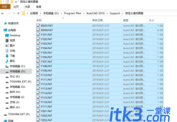The width and height of the screenshot is (177, 122).
Task: Open the recent locations dropdown arrow
Action: tap(14, 13)
